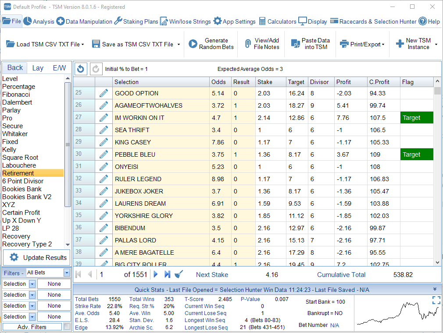The height and width of the screenshot is (333, 443).
Task: Collapse the Quick Stats panel chevron
Action: click(x=435, y=289)
